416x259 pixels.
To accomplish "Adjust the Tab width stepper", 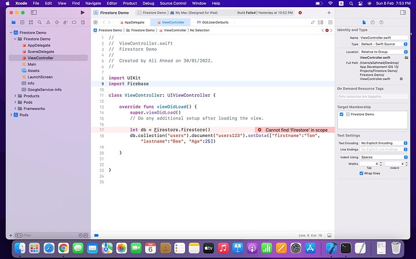I will [x=380, y=164].
